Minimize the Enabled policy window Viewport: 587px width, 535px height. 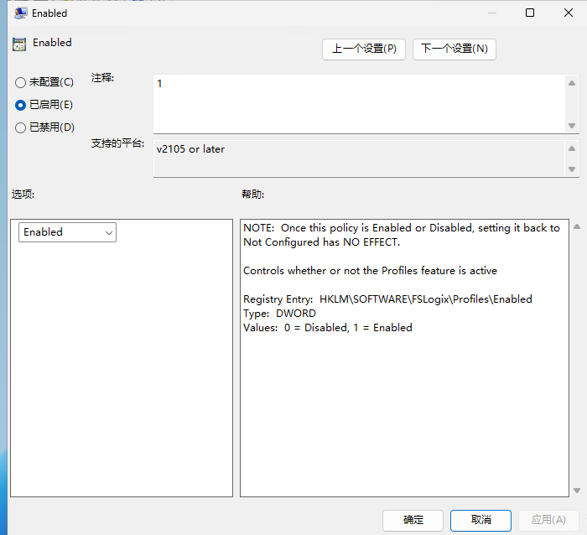[491, 13]
